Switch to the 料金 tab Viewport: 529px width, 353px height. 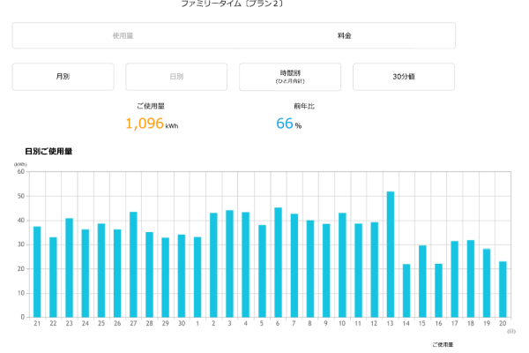tap(345, 36)
